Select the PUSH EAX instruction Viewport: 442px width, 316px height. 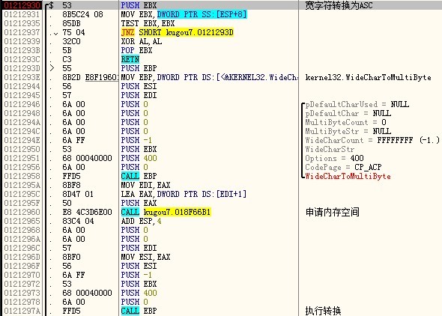pos(139,204)
